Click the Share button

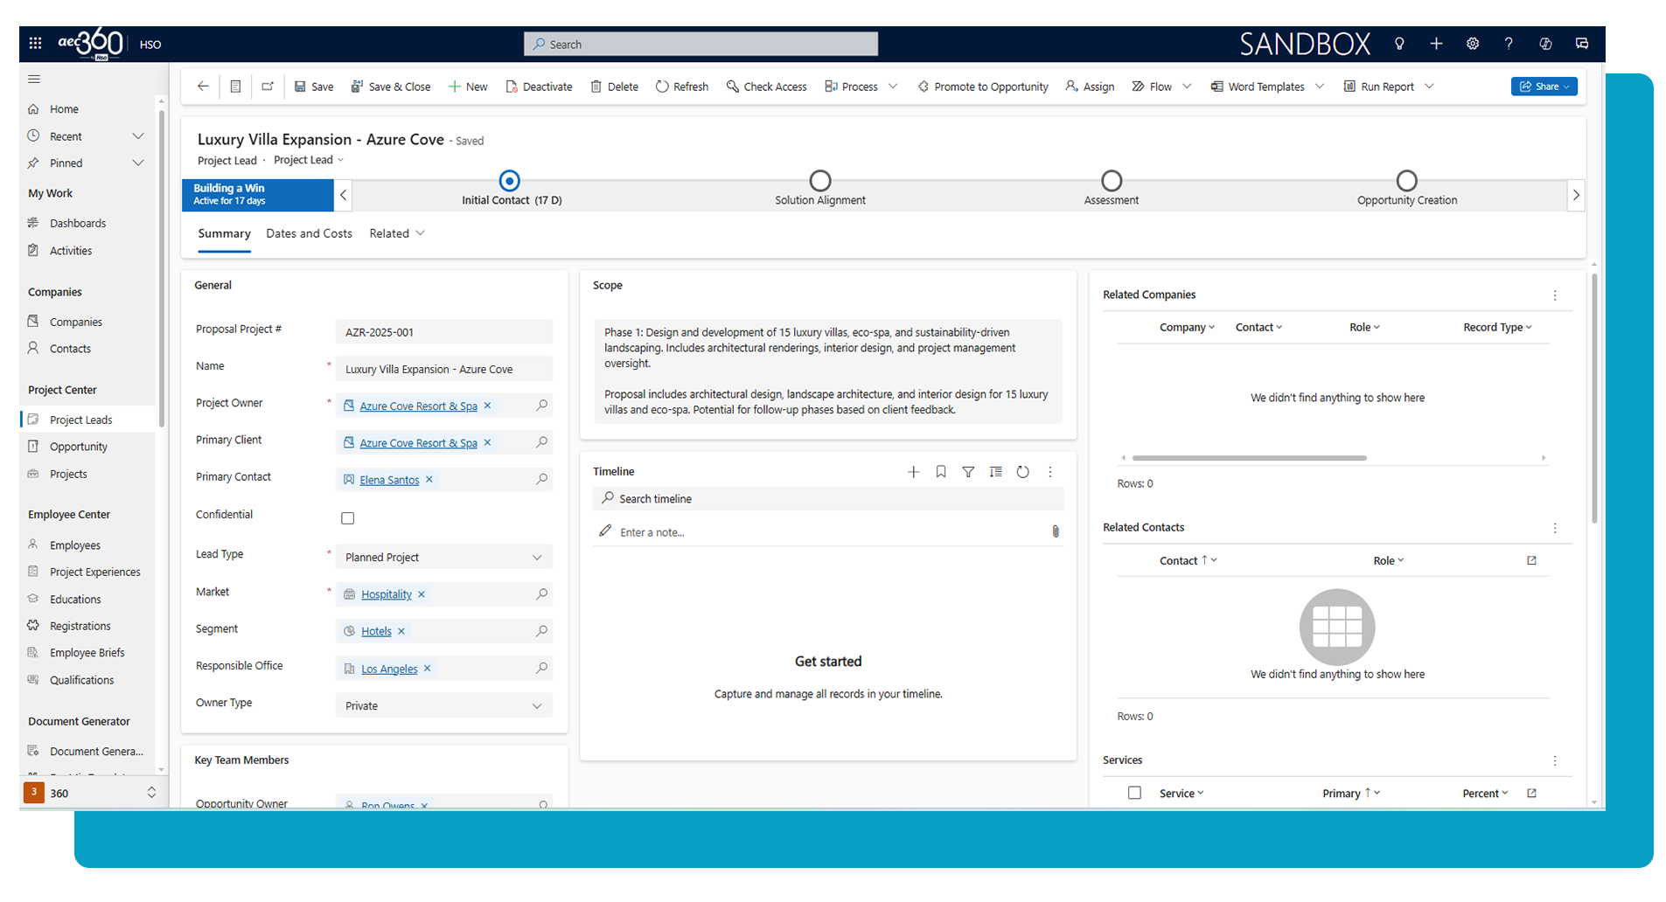pos(1544,87)
